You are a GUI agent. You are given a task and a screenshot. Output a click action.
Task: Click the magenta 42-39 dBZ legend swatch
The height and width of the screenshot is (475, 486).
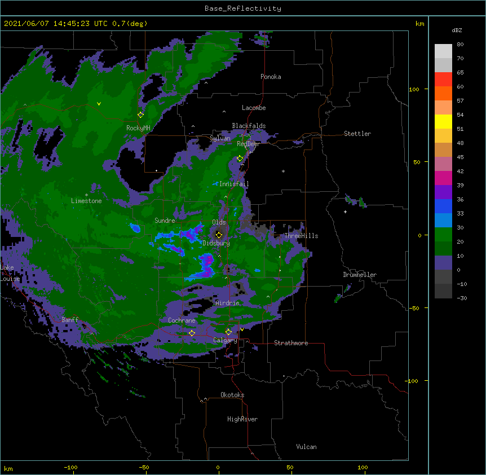click(x=443, y=178)
